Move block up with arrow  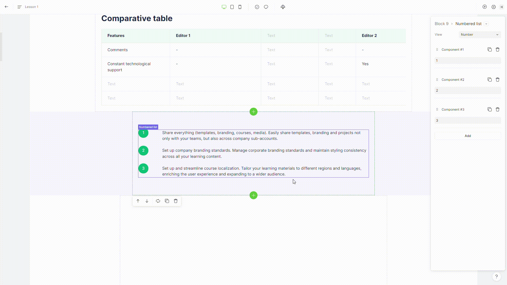(x=138, y=201)
